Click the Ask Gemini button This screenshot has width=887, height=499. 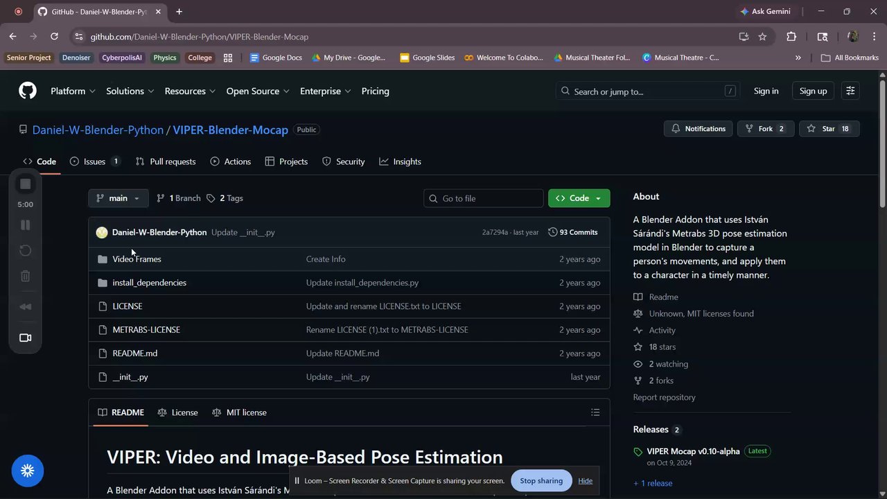point(765,12)
